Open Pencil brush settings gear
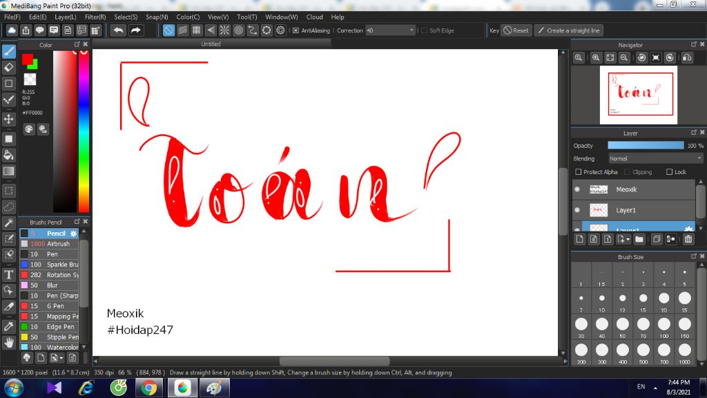707x398 pixels. point(73,234)
